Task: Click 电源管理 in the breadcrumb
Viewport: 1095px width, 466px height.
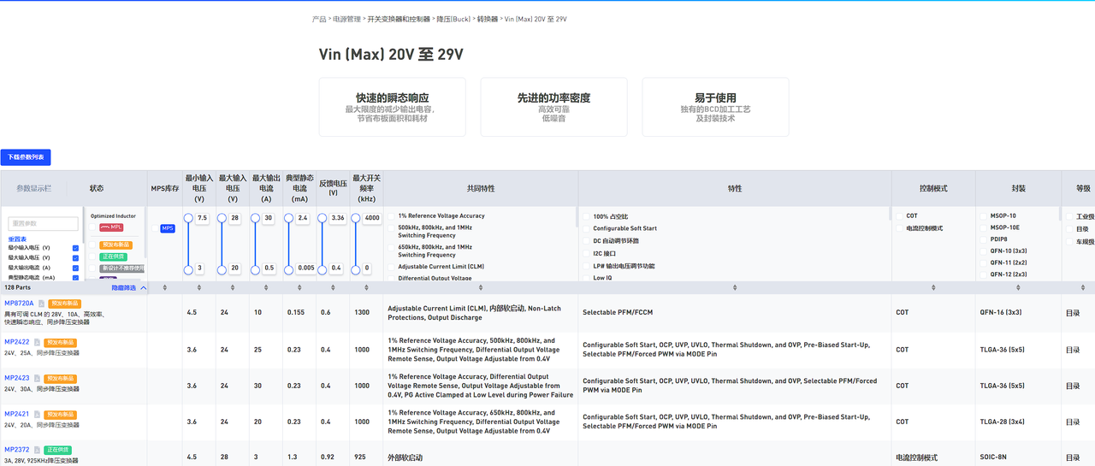Action: coord(346,19)
